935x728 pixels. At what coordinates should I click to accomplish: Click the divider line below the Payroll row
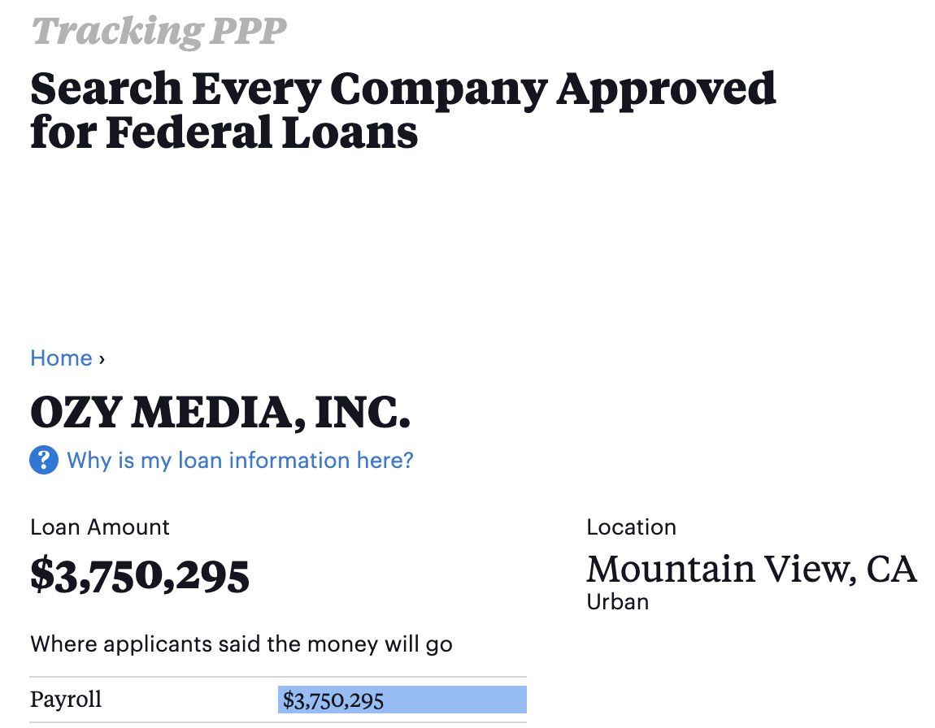[278, 722]
